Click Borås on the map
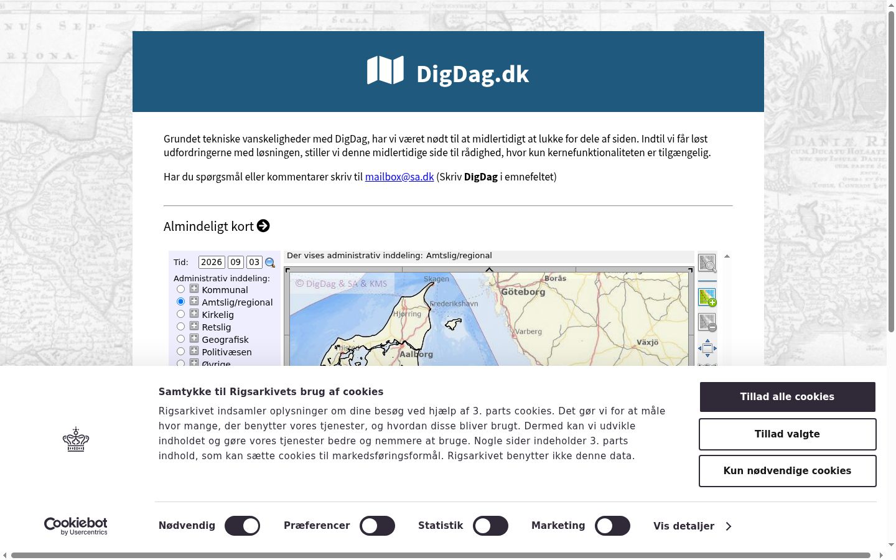 point(555,278)
